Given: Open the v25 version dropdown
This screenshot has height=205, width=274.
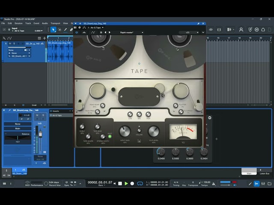Looking at the screenshot, I should tap(189, 32).
